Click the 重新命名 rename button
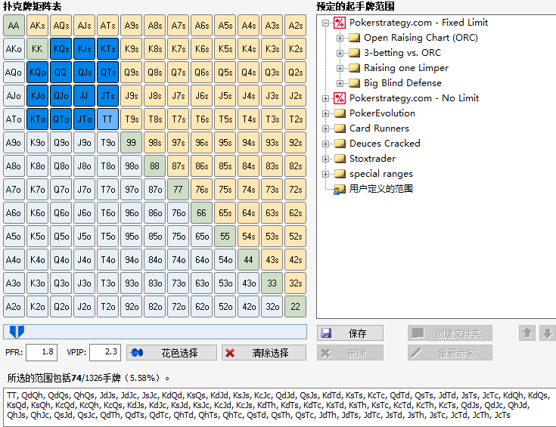 tap(449, 353)
